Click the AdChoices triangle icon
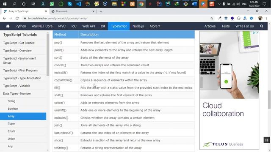This screenshot has width=271, height=152. (x=254, y=33)
